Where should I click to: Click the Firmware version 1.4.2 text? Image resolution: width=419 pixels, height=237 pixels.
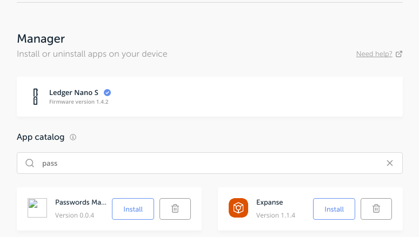[x=79, y=101]
